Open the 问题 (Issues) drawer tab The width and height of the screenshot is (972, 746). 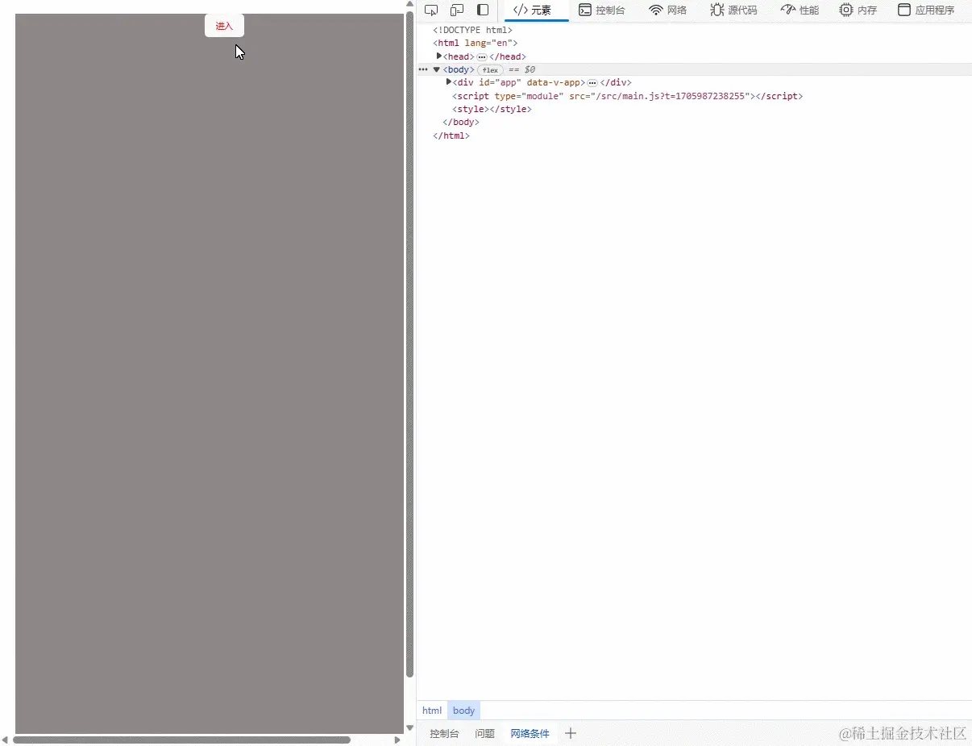tap(484, 734)
